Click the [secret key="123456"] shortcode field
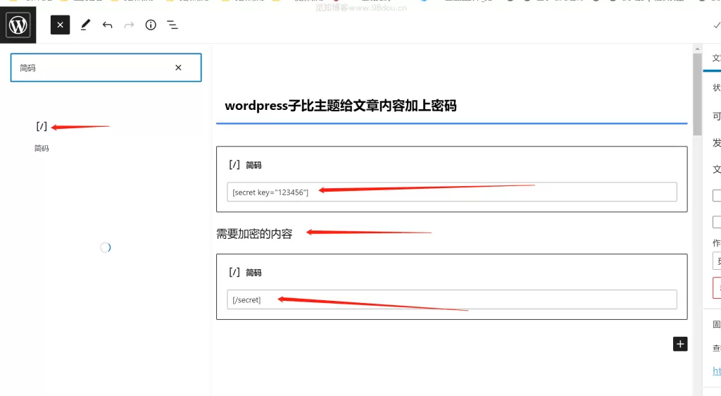The height and width of the screenshot is (396, 721). 451,192
